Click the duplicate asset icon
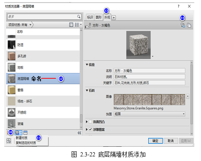Image resolution: width=201 pixels, height=161 pixels. point(189,25)
